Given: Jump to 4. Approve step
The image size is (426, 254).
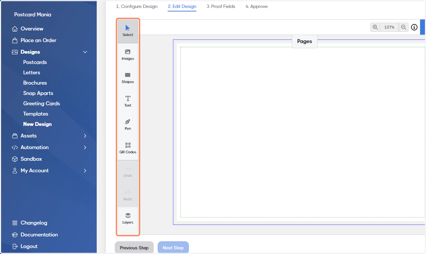Looking at the screenshot, I should point(257,6).
